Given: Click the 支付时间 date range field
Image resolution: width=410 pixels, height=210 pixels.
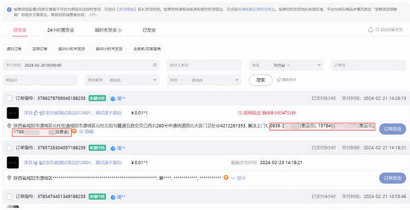Looking at the screenshot, I should 81,65.
